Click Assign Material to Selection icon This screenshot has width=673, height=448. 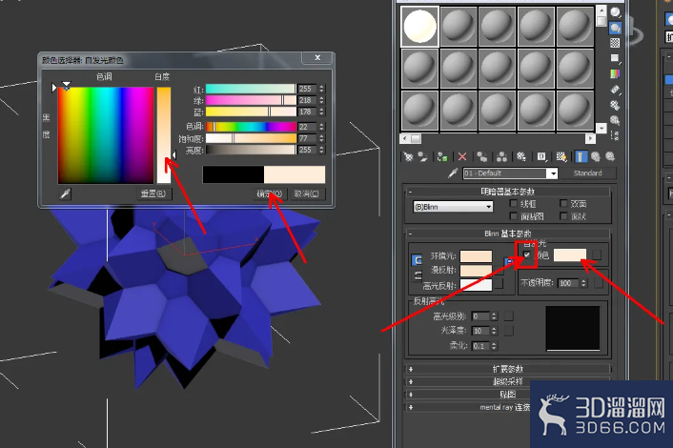[442, 156]
